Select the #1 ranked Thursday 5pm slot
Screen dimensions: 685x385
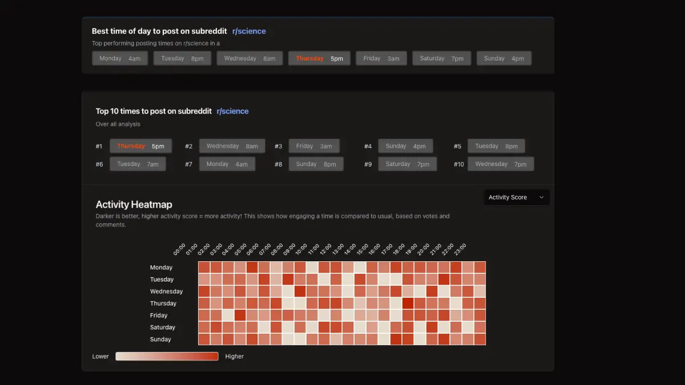(x=140, y=146)
